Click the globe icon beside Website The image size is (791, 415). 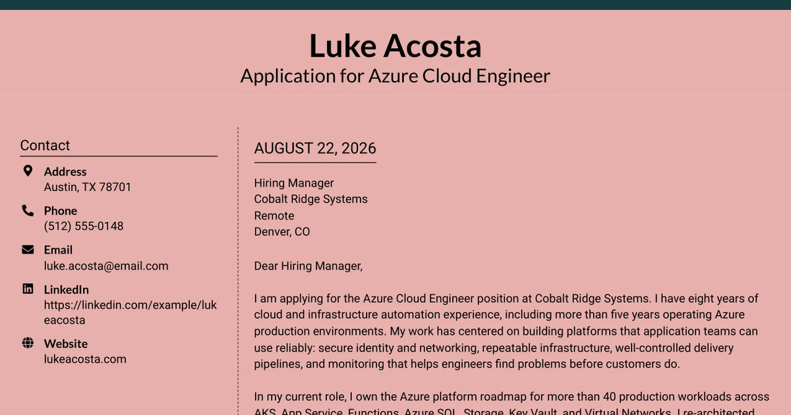point(28,343)
